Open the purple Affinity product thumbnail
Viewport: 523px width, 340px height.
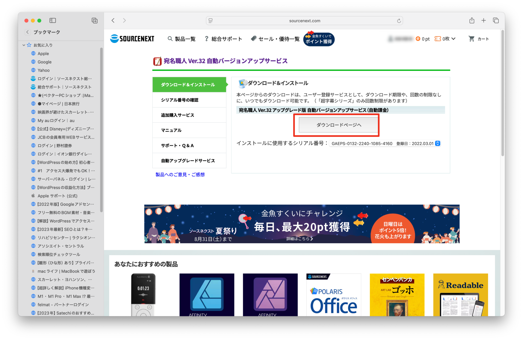click(270, 295)
